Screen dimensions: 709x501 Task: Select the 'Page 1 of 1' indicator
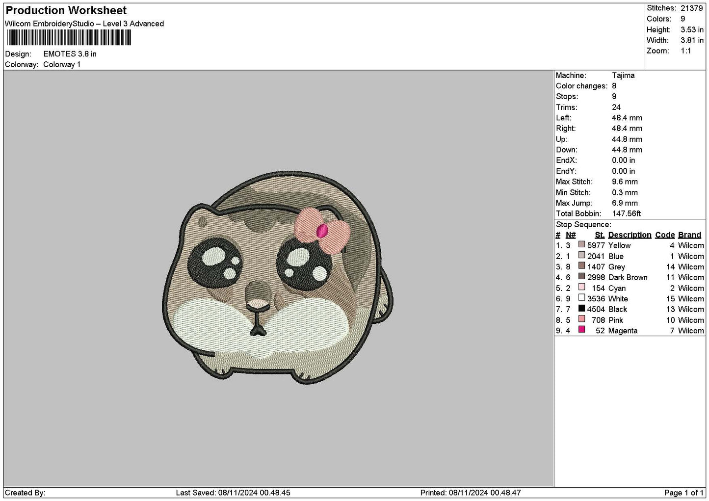(x=684, y=493)
